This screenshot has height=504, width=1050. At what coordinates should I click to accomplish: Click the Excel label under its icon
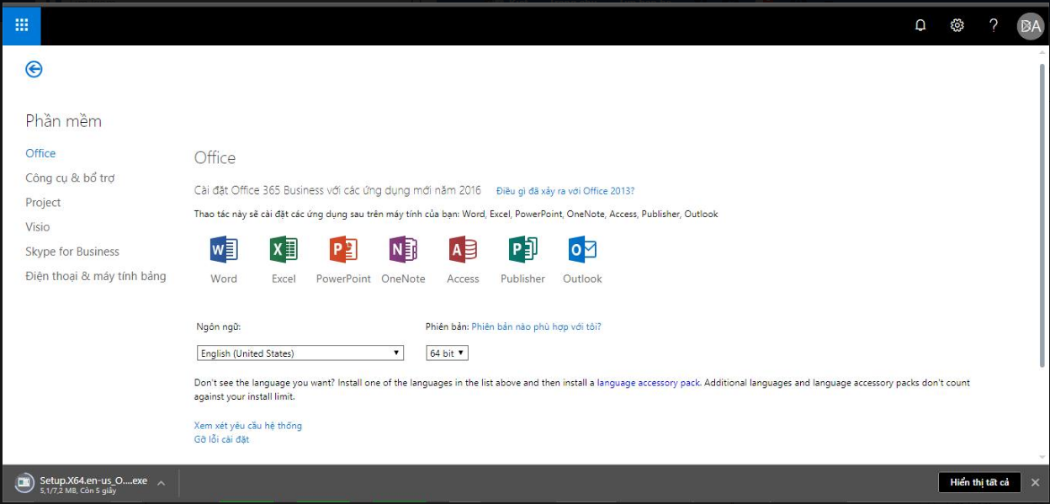[x=284, y=279]
